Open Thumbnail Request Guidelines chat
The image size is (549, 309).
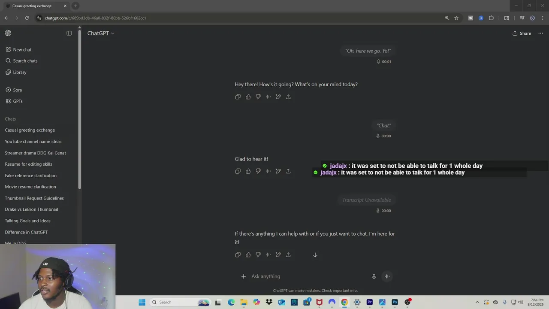(x=34, y=198)
